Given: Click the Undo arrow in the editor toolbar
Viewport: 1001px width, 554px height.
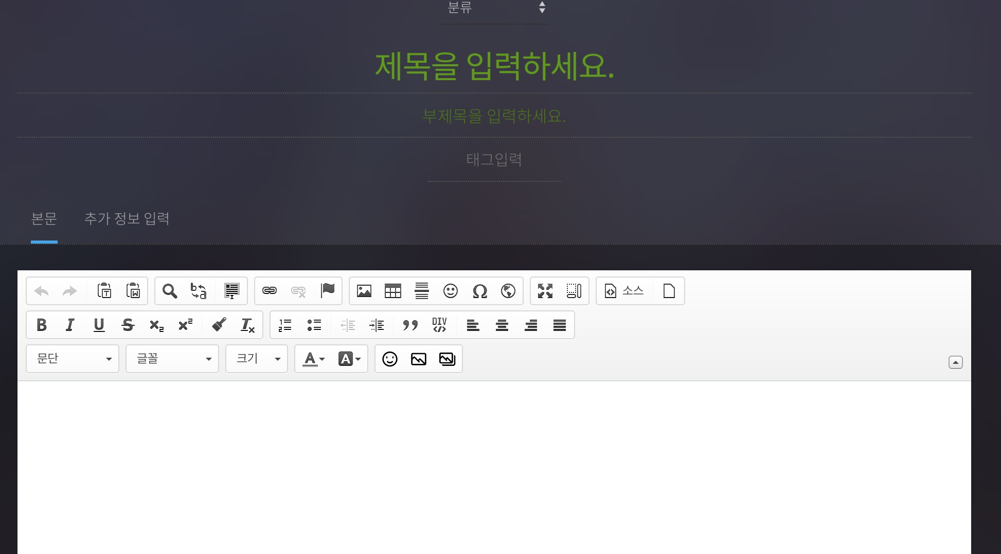Looking at the screenshot, I should [x=42, y=291].
